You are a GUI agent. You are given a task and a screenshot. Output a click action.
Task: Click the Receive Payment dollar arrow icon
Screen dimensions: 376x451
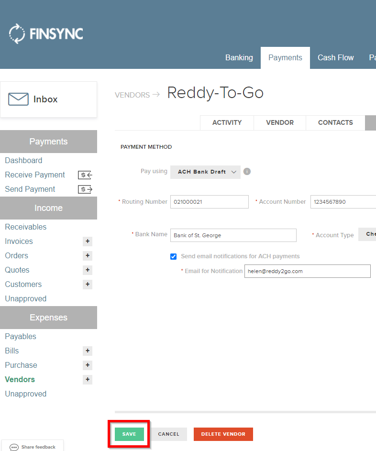[85, 175]
